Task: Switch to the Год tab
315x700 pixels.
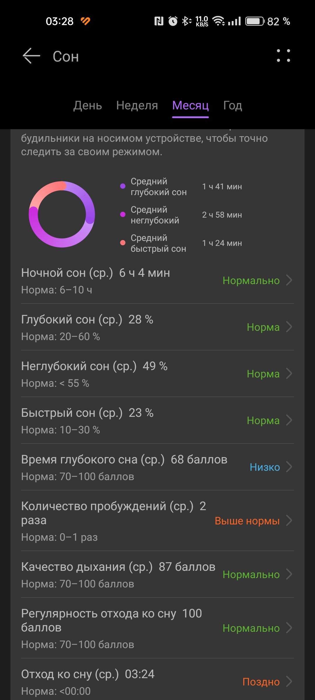Action: coord(232,105)
